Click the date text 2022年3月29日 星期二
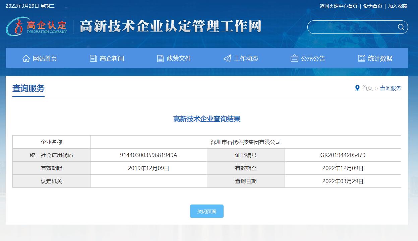418x241 pixels. coord(30,6)
